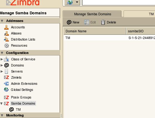The width and height of the screenshot is (155, 118).
Task: Open Servers in the sidebar
Action: coord(17,71)
